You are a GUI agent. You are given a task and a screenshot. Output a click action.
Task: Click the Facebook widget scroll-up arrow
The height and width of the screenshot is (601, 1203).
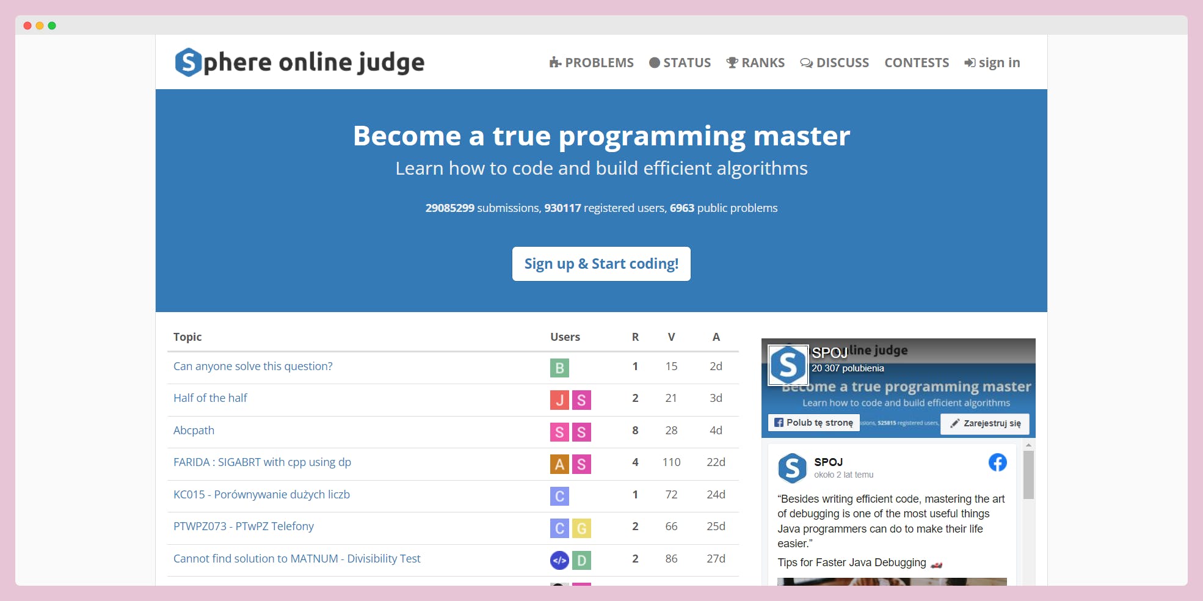click(1028, 445)
